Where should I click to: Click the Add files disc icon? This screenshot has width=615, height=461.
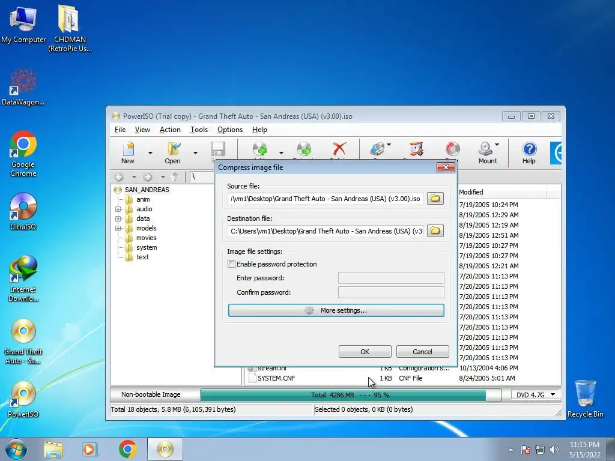pos(259,149)
